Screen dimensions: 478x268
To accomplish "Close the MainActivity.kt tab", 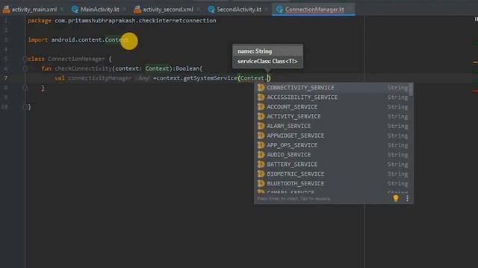I will coord(125,10).
